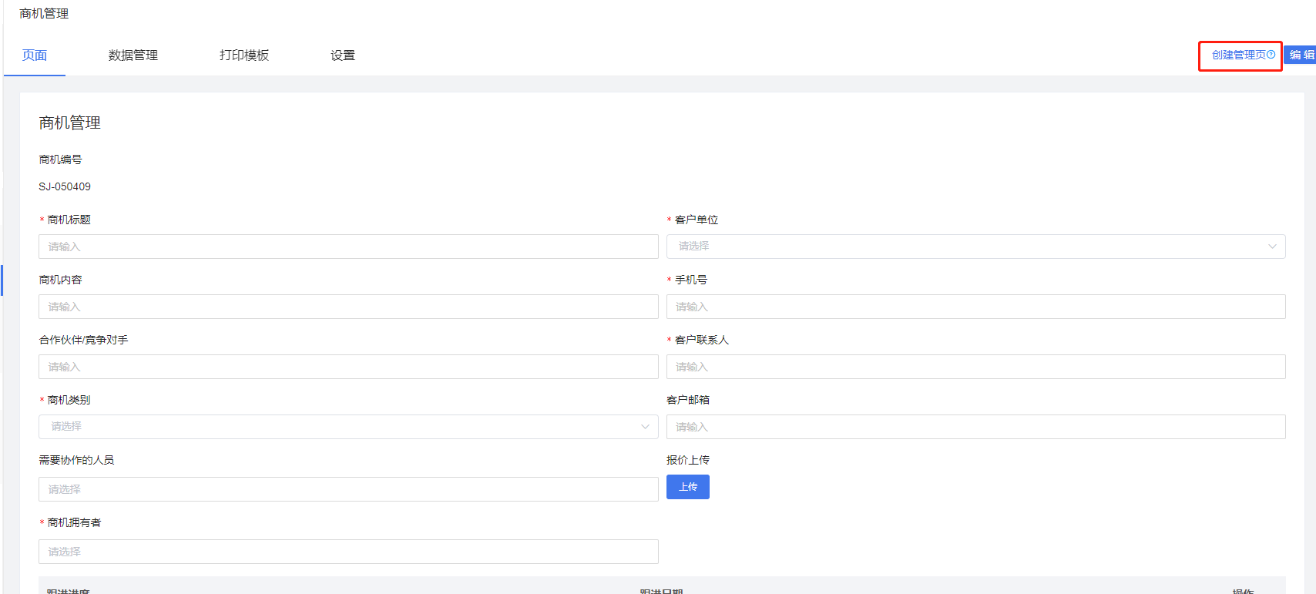This screenshot has width=1316, height=594.
Task: Expand the 商机类别 dropdown arrow
Action: (645, 427)
